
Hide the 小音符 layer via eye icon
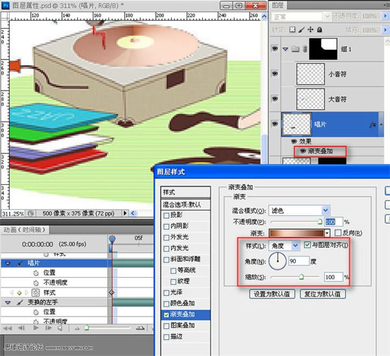274,74
